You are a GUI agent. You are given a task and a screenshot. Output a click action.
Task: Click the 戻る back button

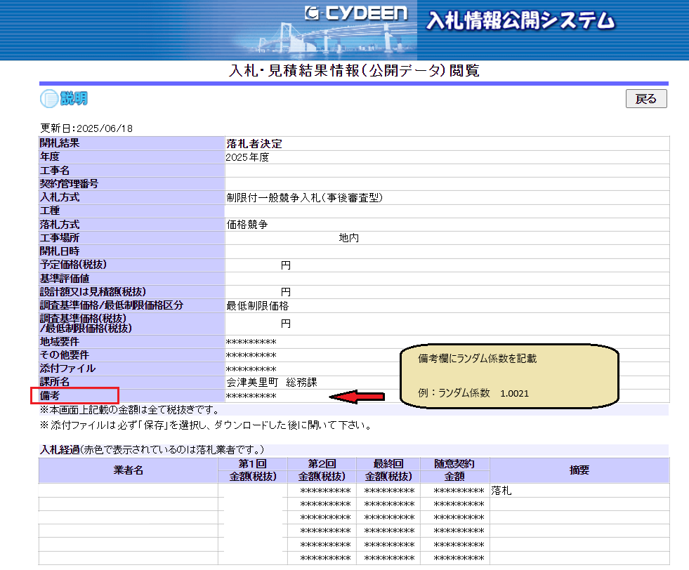[645, 99]
